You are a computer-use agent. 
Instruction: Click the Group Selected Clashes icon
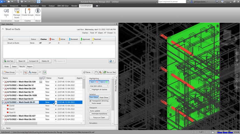(18, 72)
